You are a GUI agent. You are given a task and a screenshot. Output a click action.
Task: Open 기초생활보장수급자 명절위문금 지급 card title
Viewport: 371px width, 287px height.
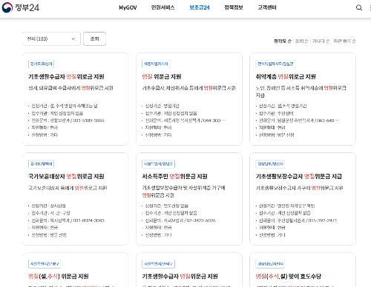pyautogui.click(x=299, y=177)
